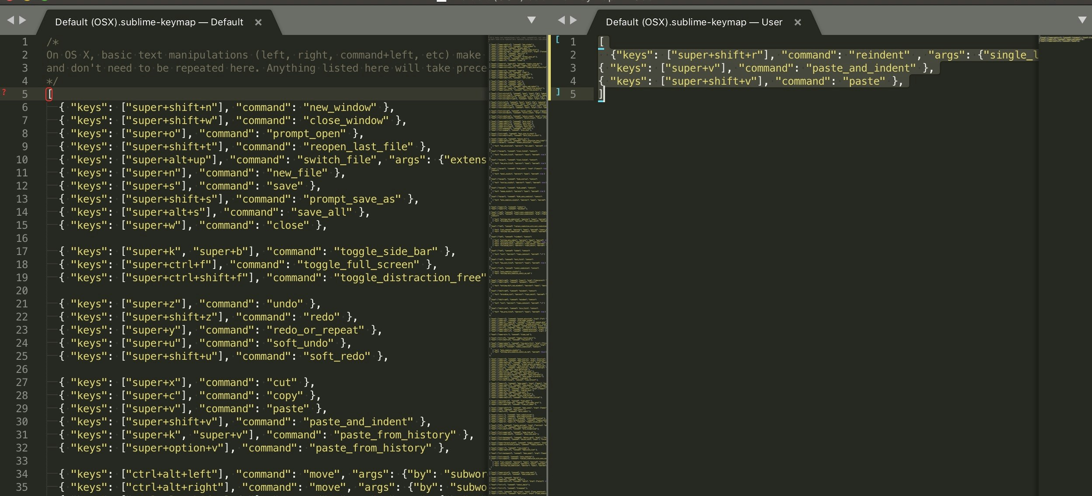The image size is (1092, 496).
Task: Click opening bracket gutter marker in right pane
Action: [558, 39]
